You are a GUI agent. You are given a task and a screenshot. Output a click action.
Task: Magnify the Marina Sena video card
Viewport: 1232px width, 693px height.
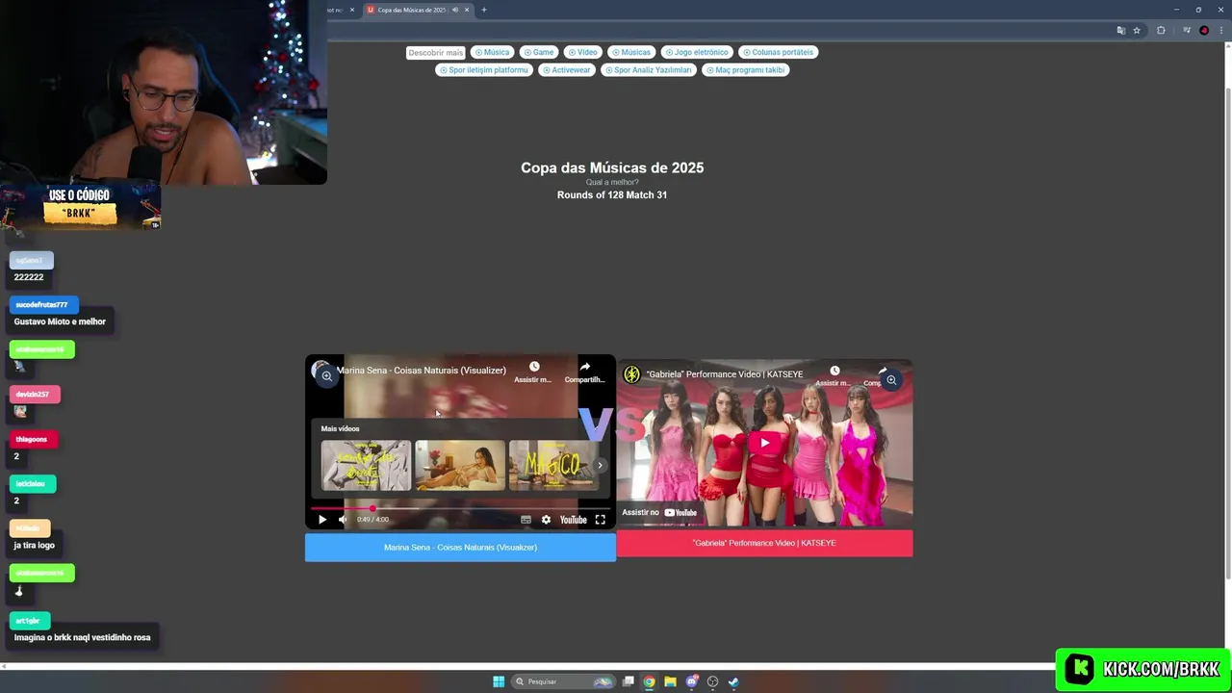[326, 376]
